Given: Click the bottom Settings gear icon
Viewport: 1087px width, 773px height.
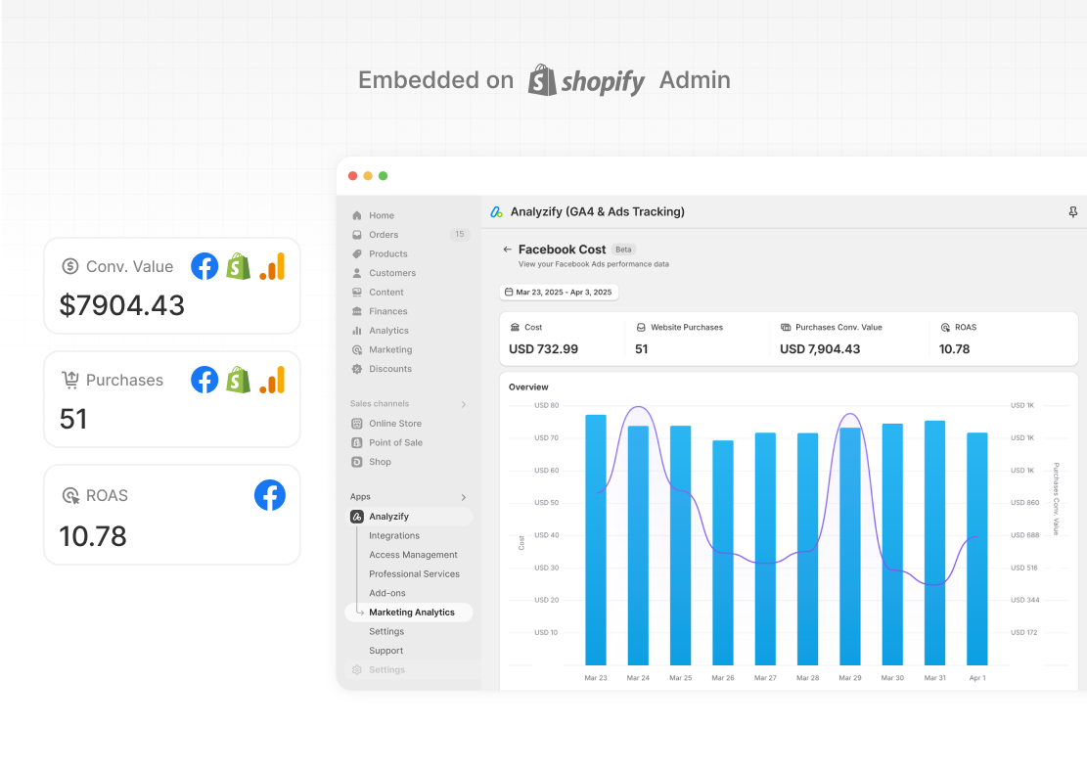Looking at the screenshot, I should [357, 669].
